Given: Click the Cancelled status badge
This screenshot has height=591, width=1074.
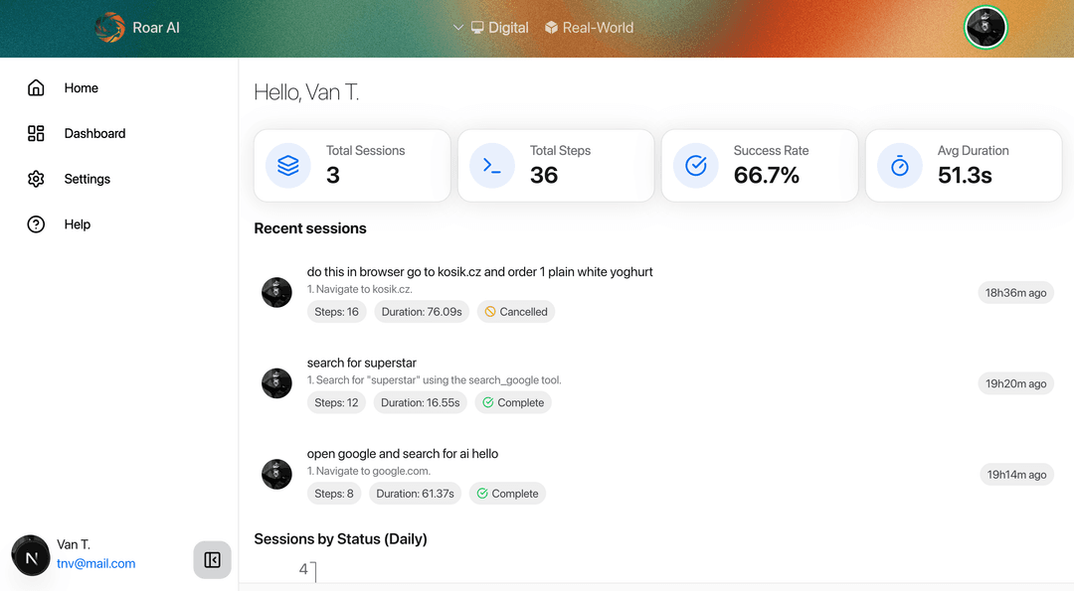Looking at the screenshot, I should tap(516, 312).
